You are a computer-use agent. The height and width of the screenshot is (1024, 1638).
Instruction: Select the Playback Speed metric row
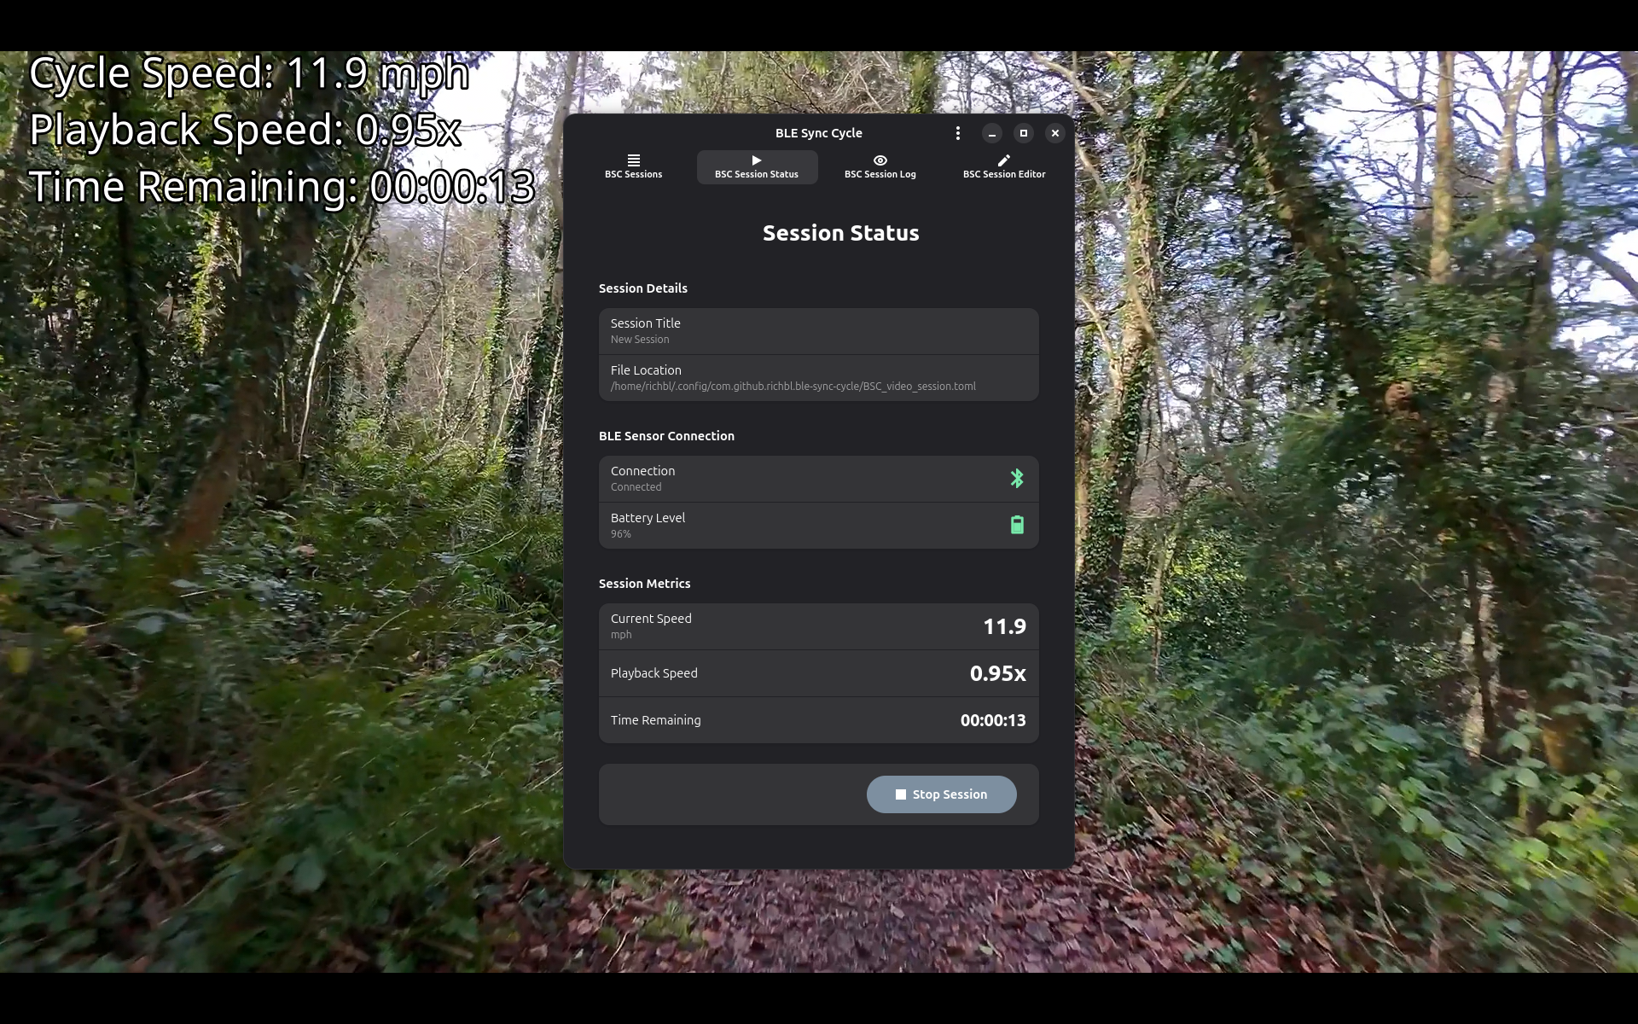pos(817,673)
